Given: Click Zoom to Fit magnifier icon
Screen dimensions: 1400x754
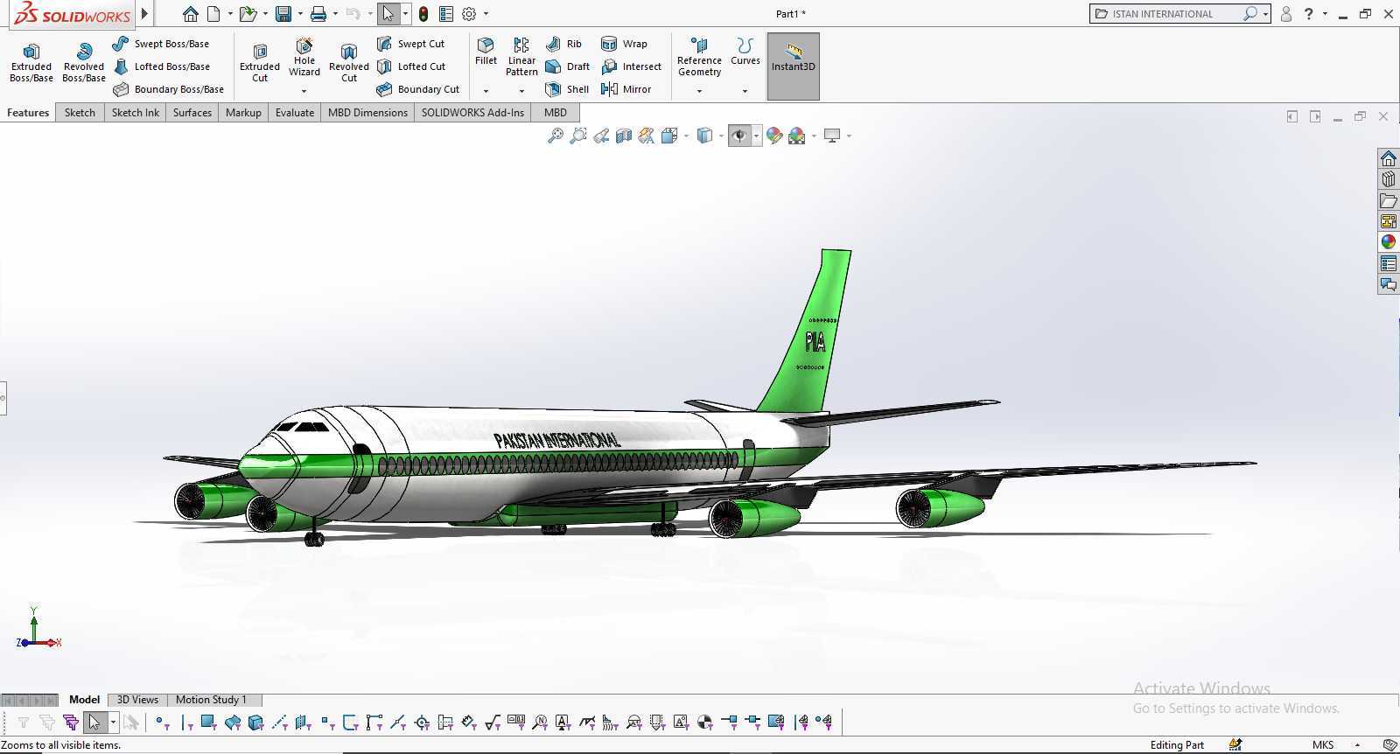Looking at the screenshot, I should 555,136.
